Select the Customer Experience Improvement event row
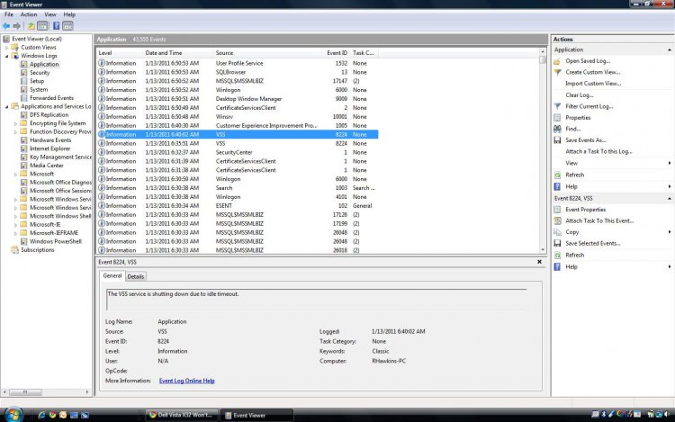 (238, 126)
